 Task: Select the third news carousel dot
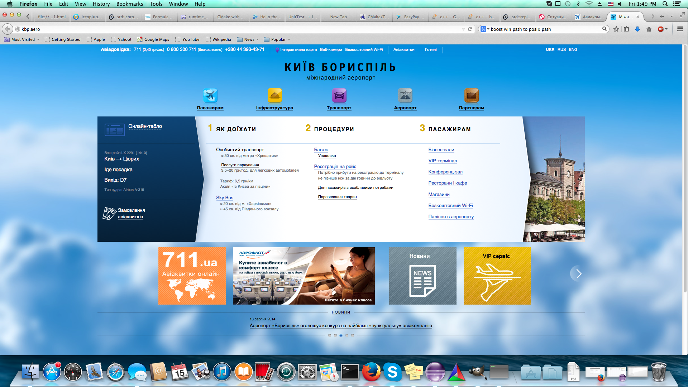tap(341, 335)
